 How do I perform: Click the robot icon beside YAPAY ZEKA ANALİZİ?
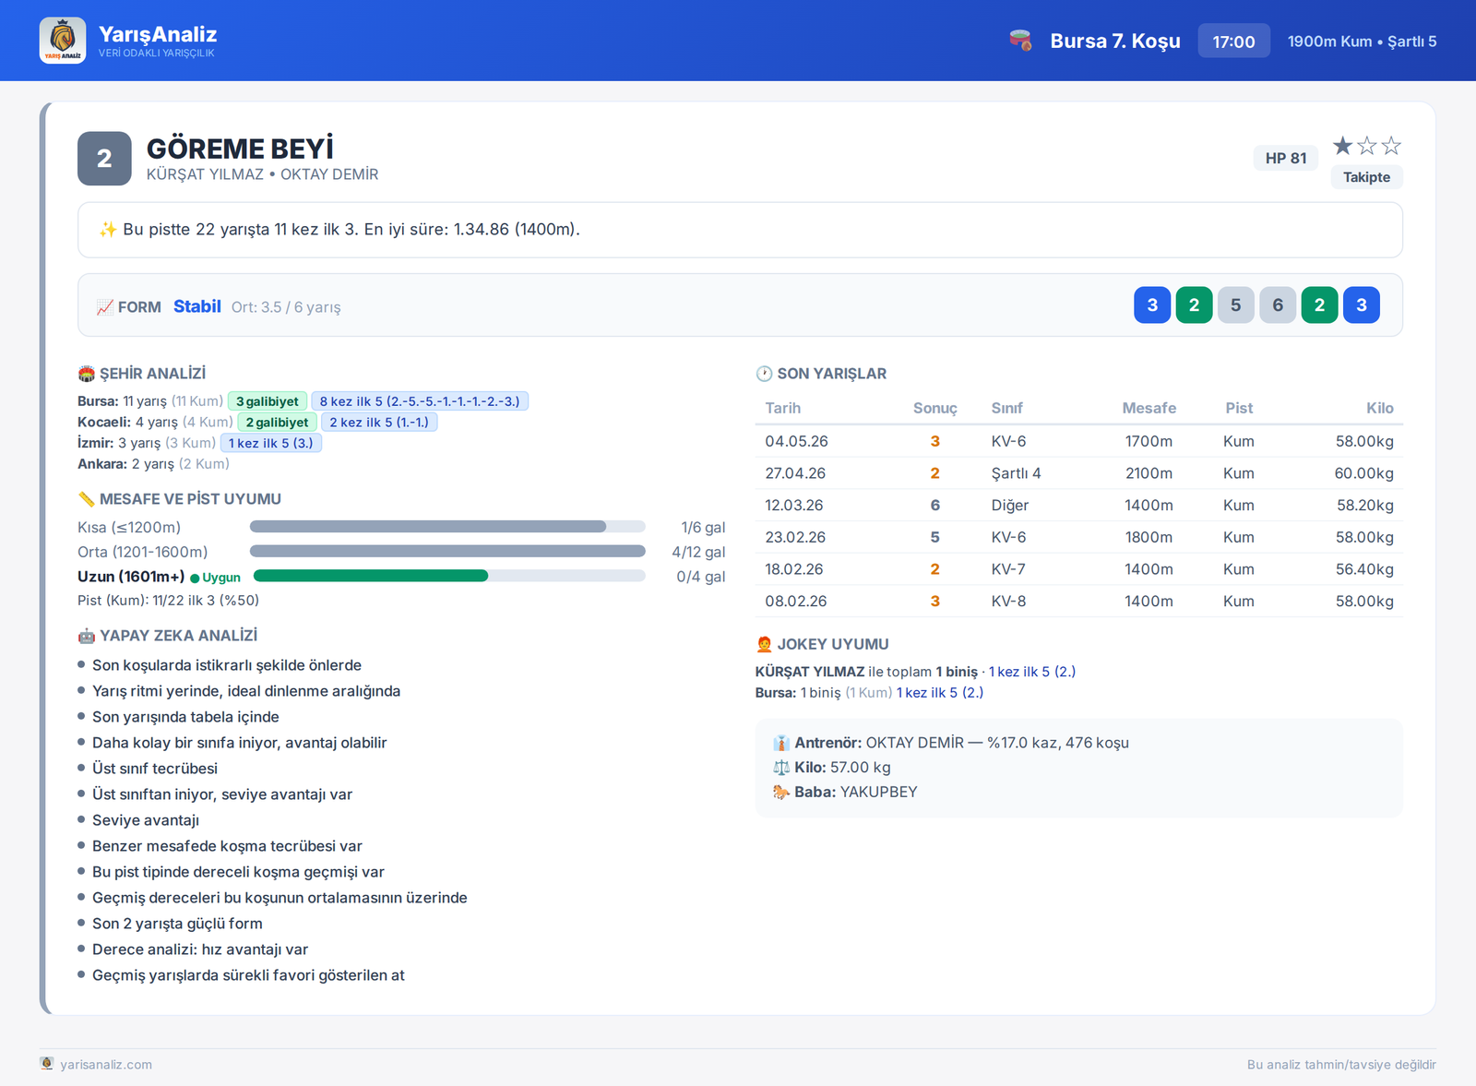87,636
